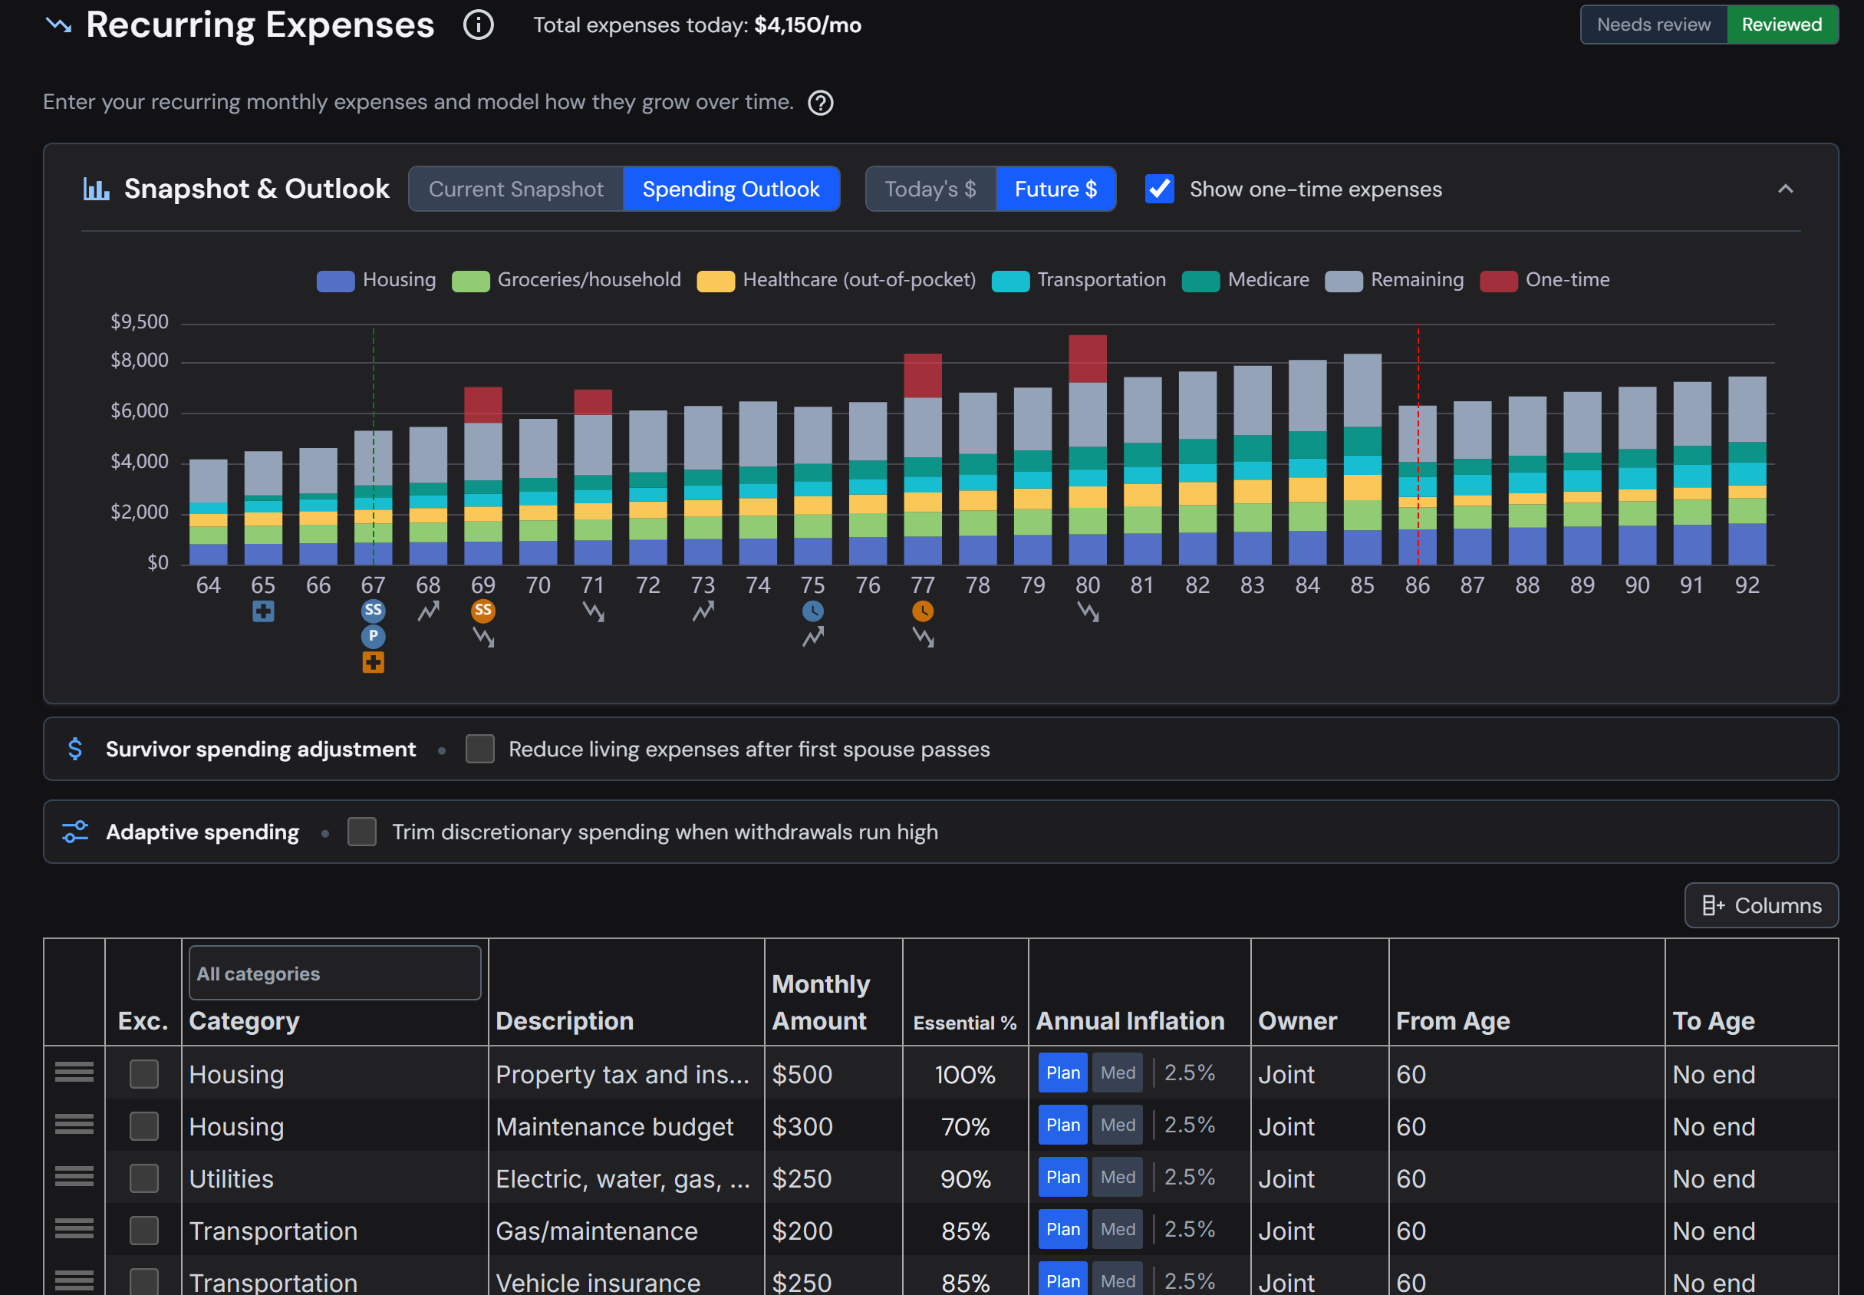Viewport: 1864px width, 1295px height.
Task: Enable Trim discretionary spending checkbox
Action: [x=362, y=832]
